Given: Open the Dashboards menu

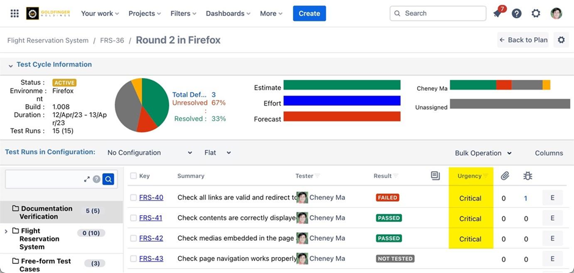Looking at the screenshot, I should coord(228,13).
